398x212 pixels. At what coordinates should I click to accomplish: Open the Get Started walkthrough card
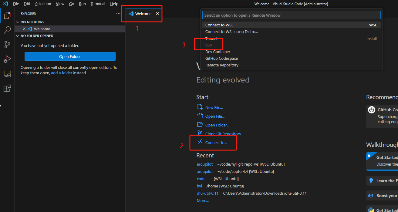382,161
